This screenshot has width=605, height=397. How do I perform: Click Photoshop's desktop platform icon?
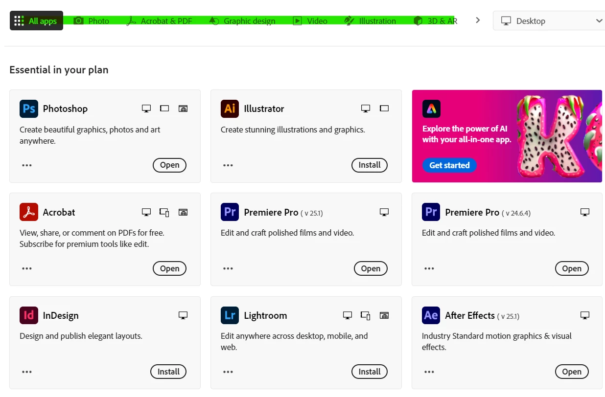146,109
